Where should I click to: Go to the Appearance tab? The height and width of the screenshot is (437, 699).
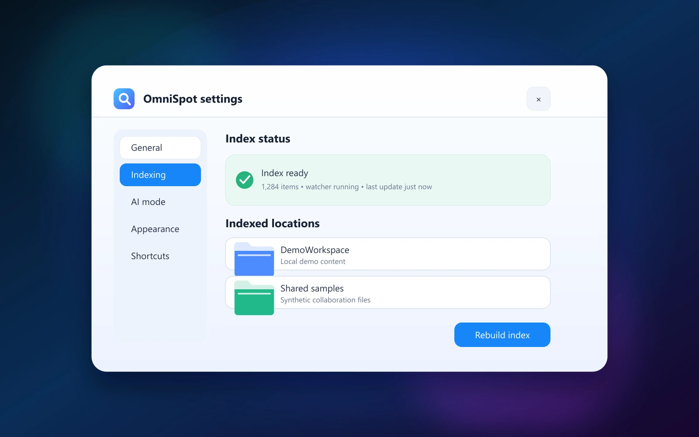tap(160, 229)
